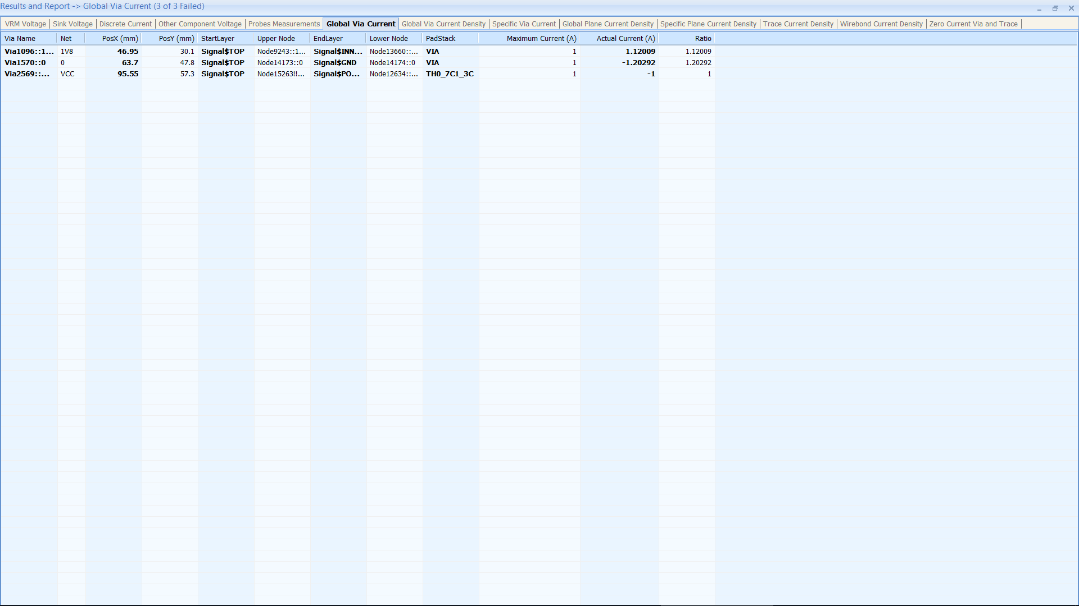Open Wirebond Current Density tab

point(881,24)
